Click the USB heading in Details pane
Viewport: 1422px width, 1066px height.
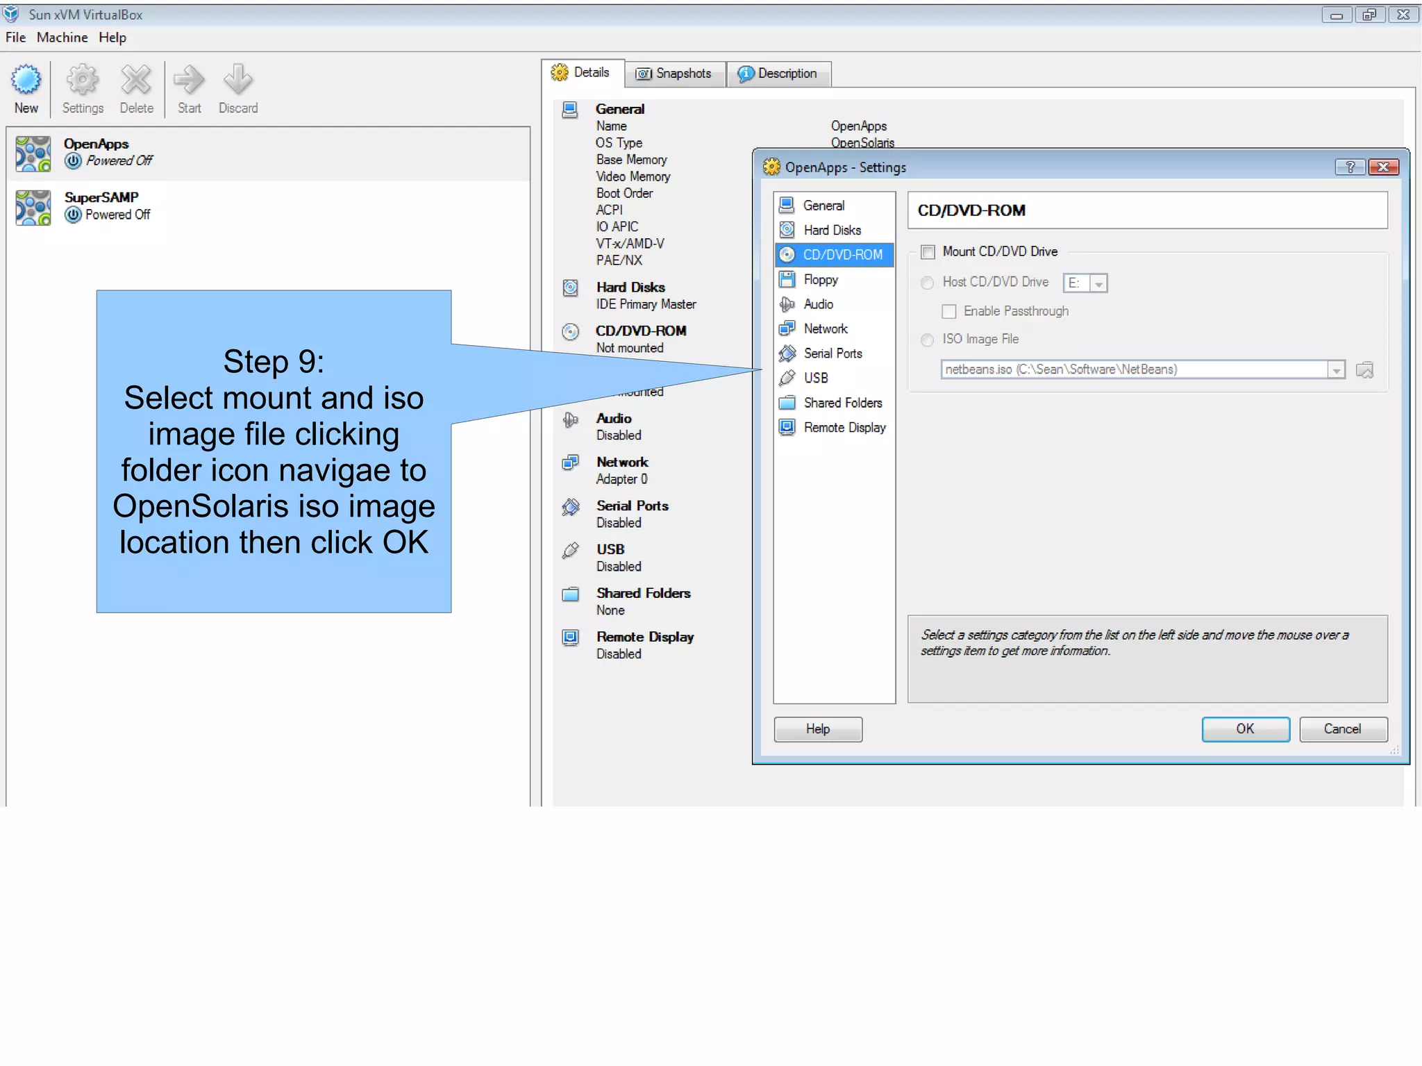coord(610,549)
